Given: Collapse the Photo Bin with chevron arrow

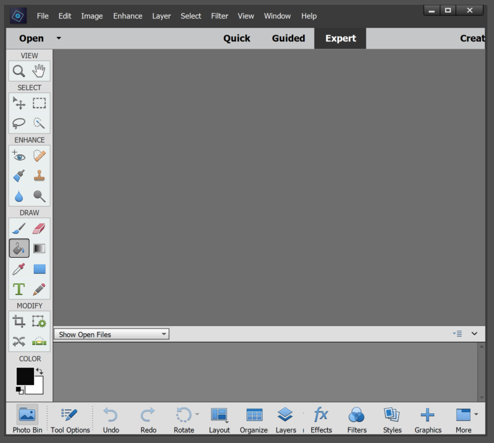Looking at the screenshot, I should coord(474,334).
